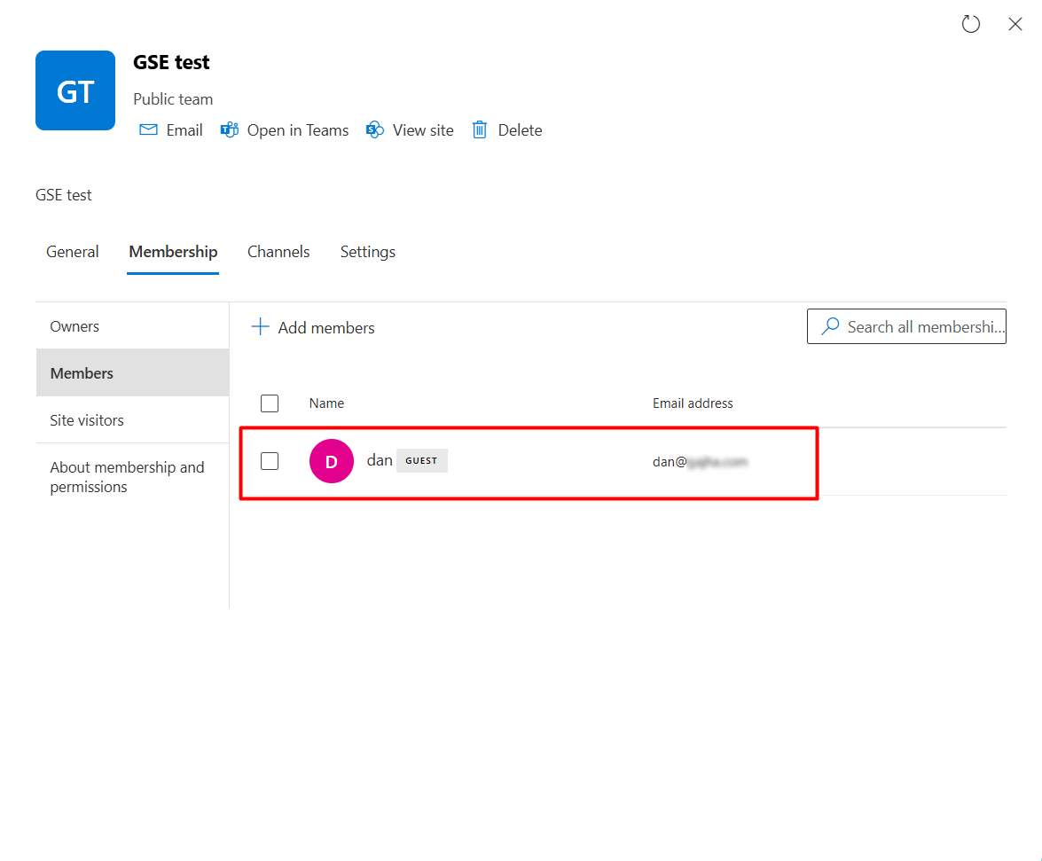Tick the select-all checkbox in header
Screen dimensions: 1042x861
point(270,403)
